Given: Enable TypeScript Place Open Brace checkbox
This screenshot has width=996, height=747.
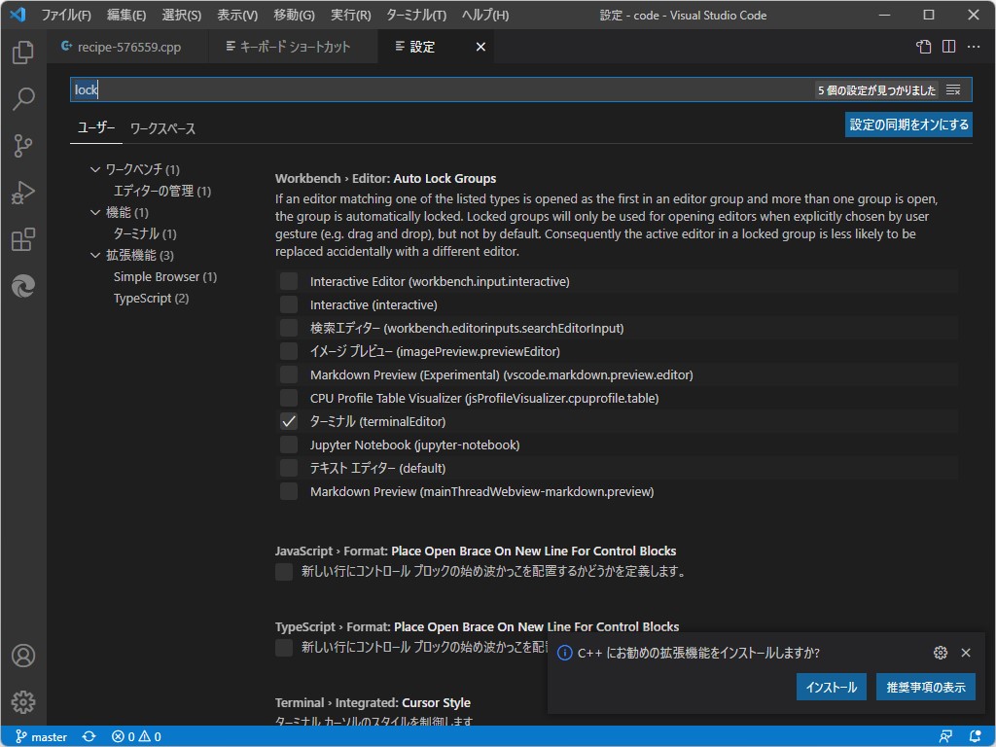Looking at the screenshot, I should click(284, 648).
